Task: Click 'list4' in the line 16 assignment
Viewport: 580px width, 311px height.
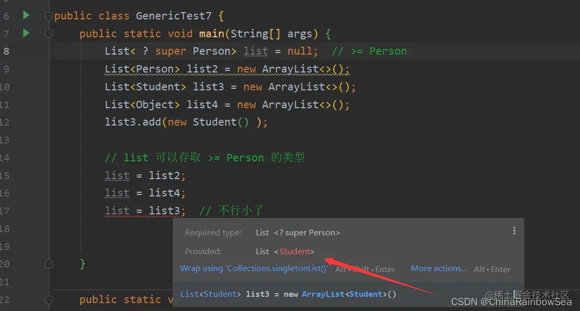Action: [164, 193]
